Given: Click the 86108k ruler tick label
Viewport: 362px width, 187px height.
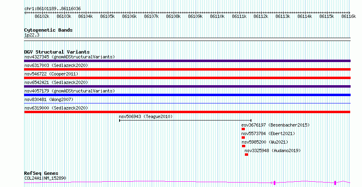Looking at the screenshot, I should tap(173, 16).
